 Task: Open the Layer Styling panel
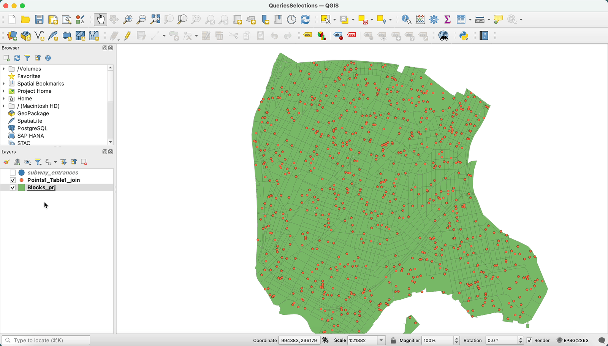(x=6, y=162)
